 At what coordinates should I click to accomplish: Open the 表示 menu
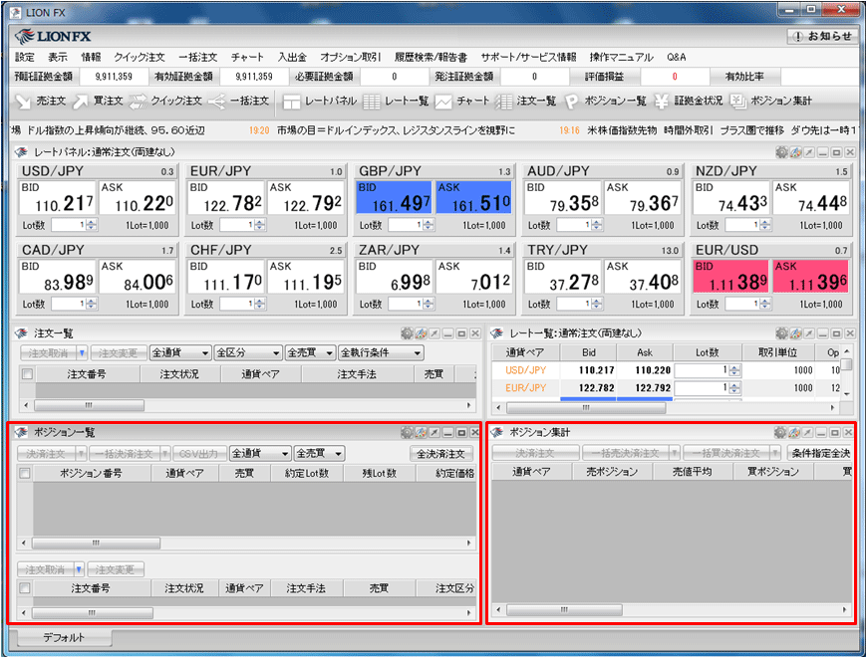click(x=57, y=57)
